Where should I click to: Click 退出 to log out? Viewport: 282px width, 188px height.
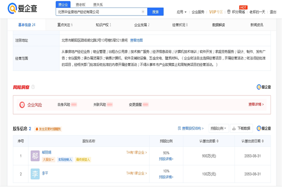pyautogui.click(x=273, y=12)
